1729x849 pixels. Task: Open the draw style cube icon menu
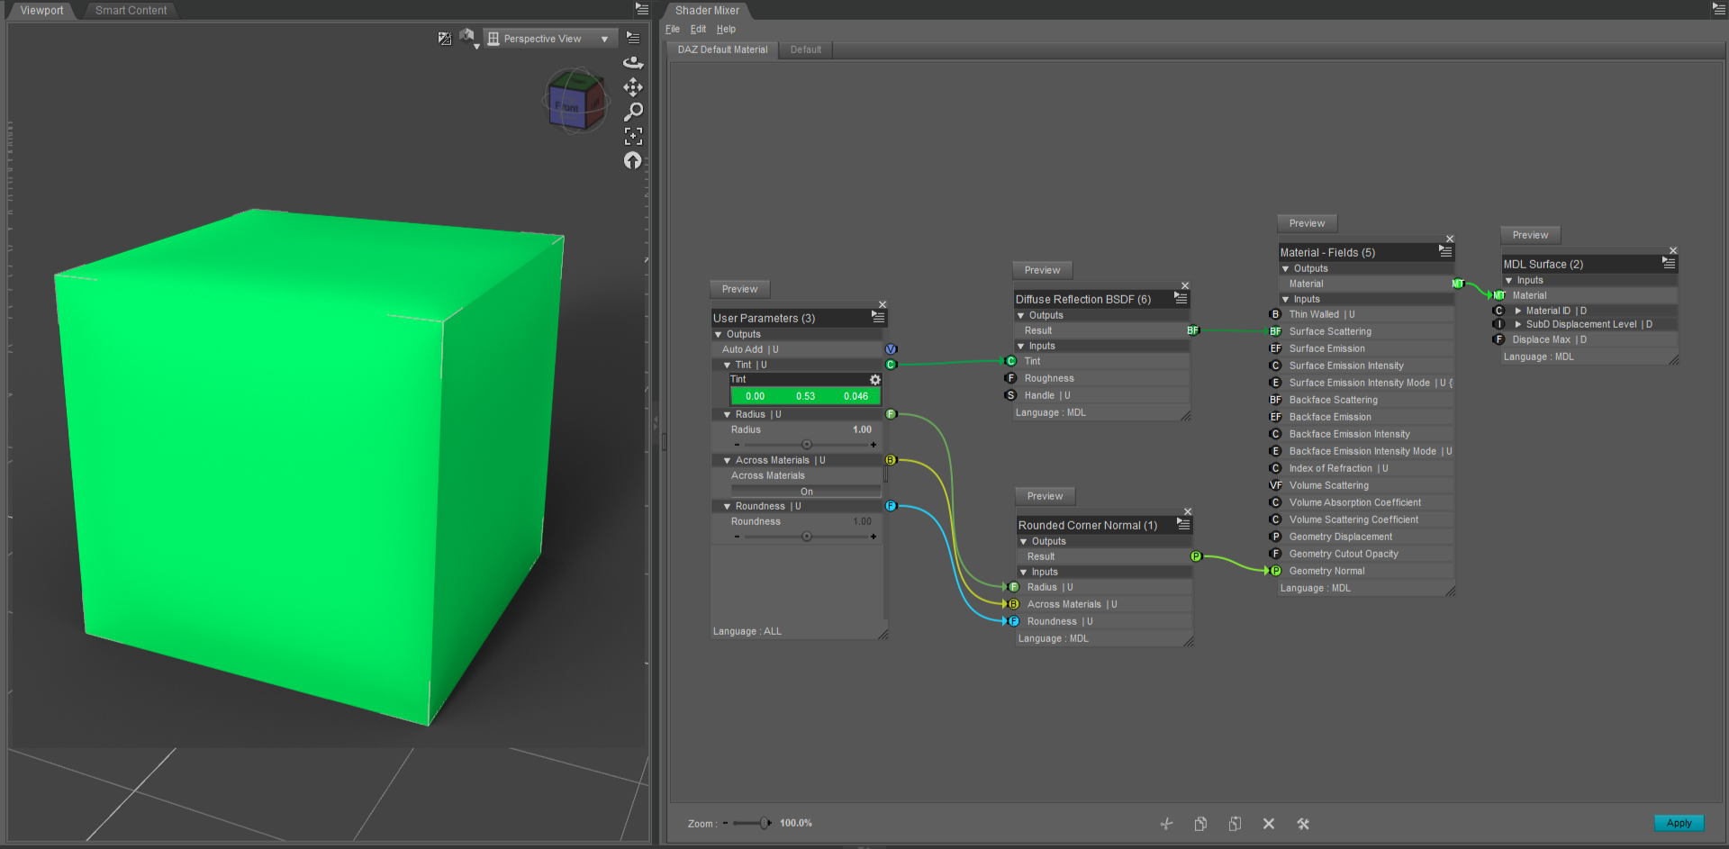467,38
